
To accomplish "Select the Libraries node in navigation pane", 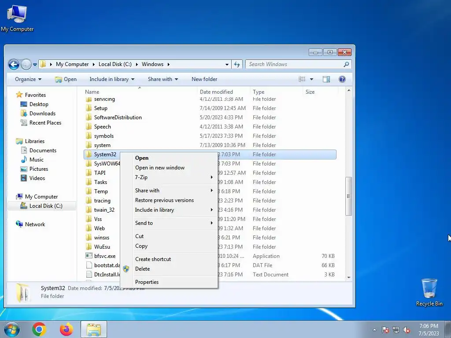I will (x=34, y=141).
